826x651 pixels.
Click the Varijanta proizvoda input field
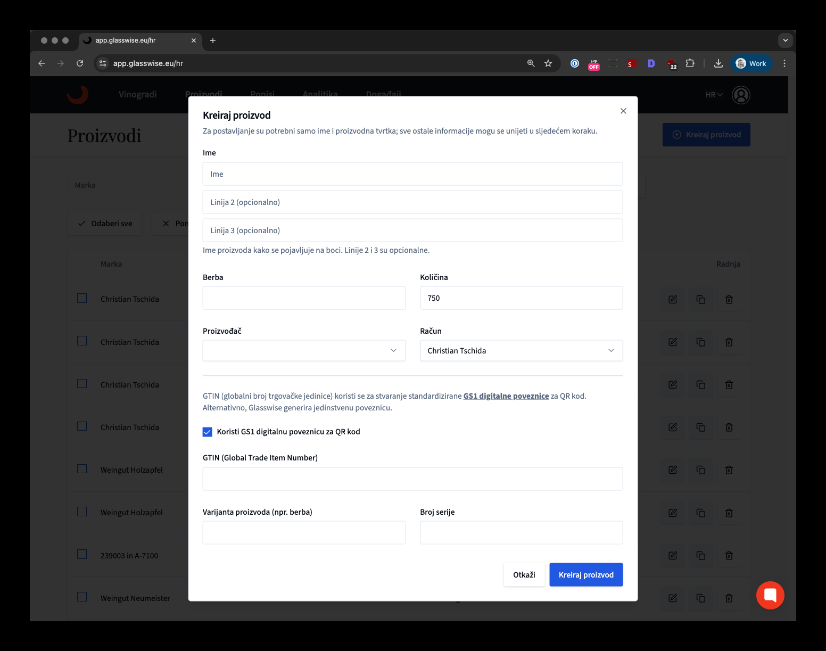[304, 532]
